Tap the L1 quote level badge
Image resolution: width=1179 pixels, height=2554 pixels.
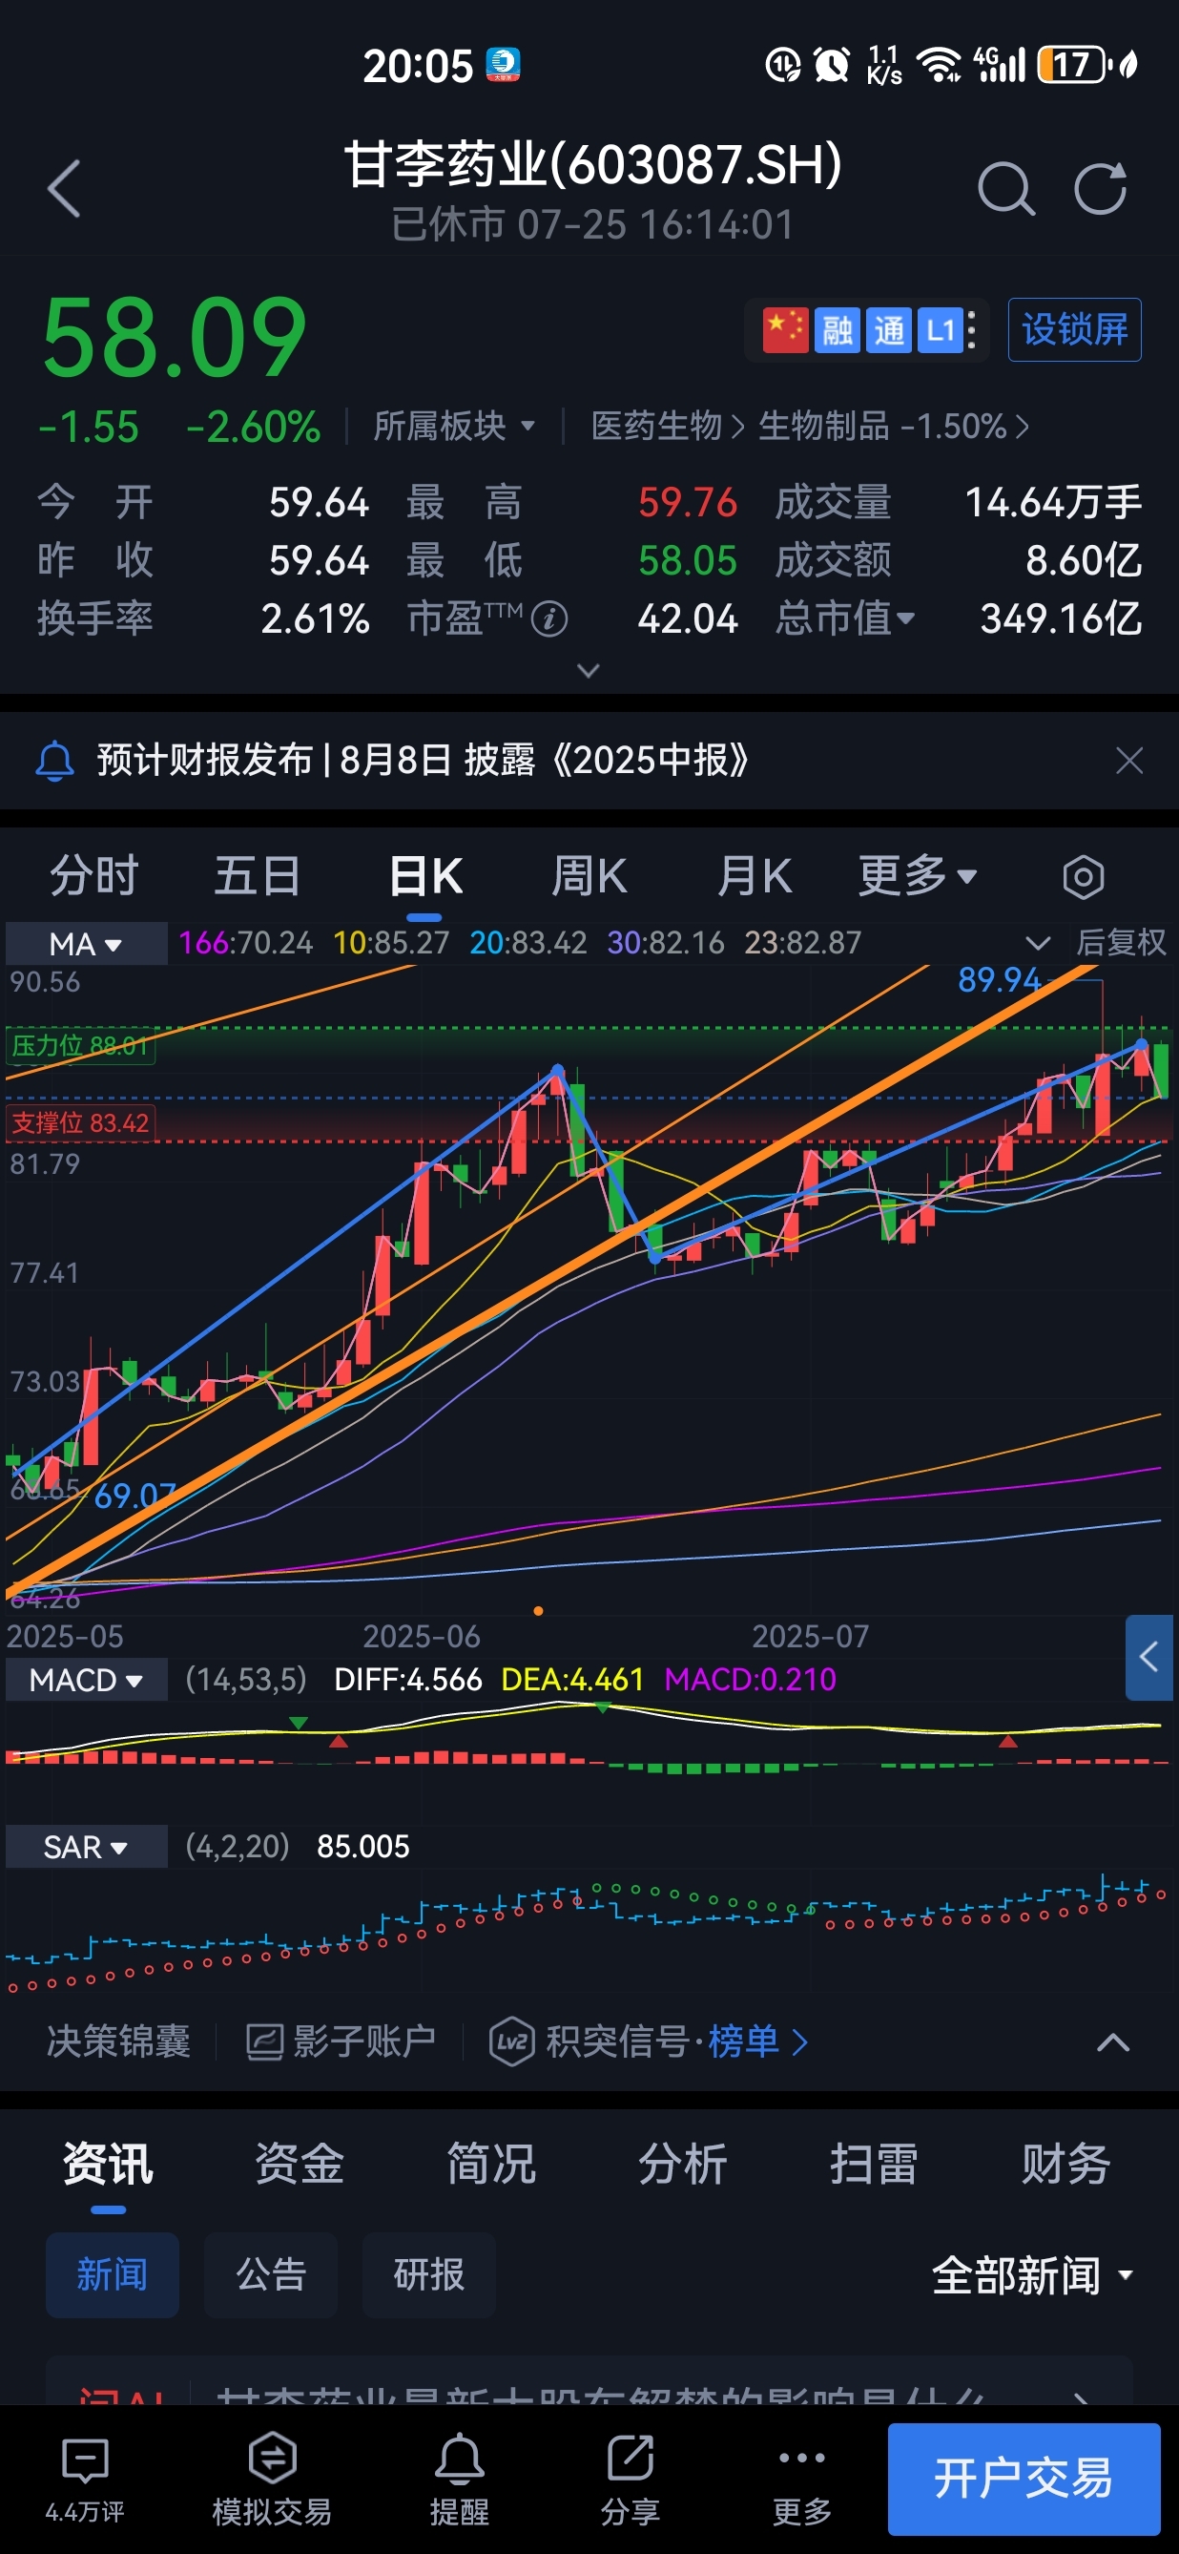coord(940,330)
